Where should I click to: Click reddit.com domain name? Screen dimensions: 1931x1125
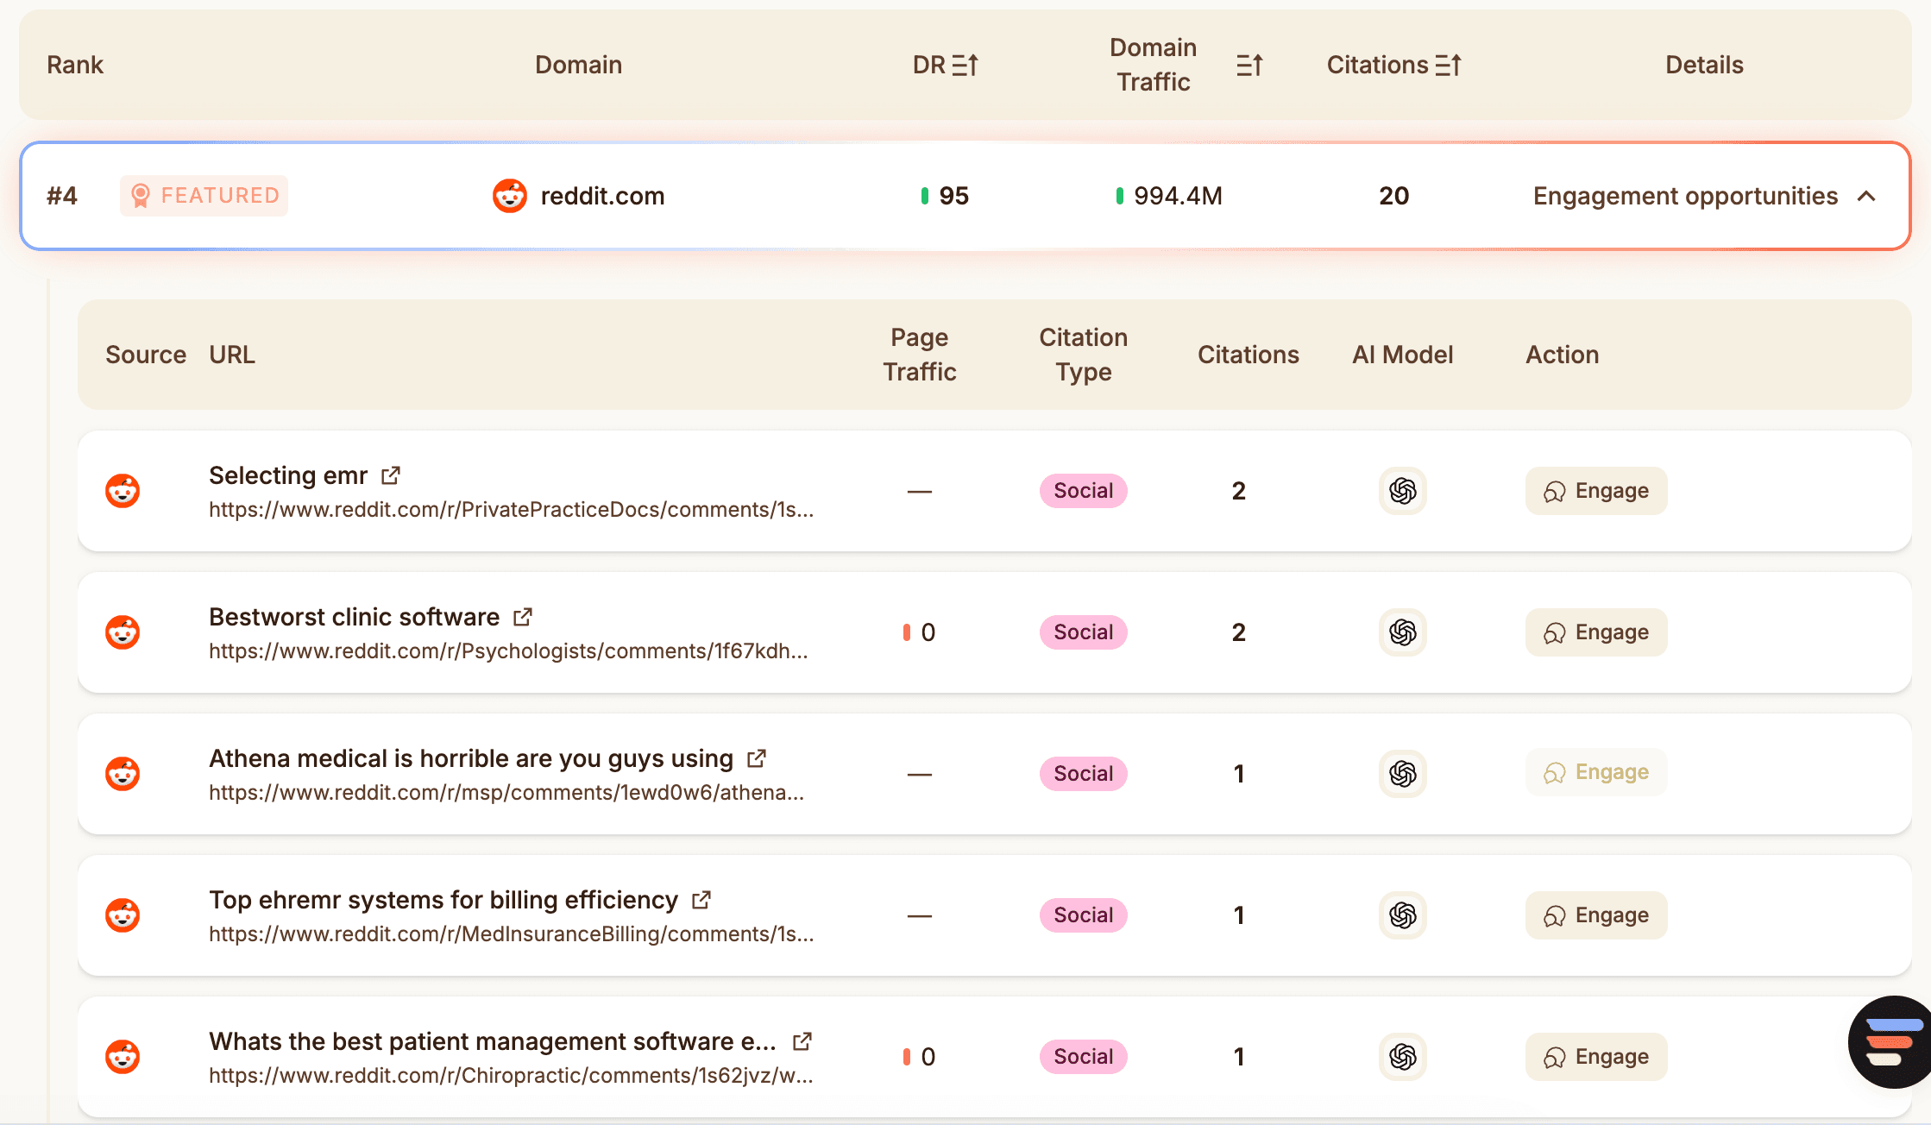click(x=602, y=196)
